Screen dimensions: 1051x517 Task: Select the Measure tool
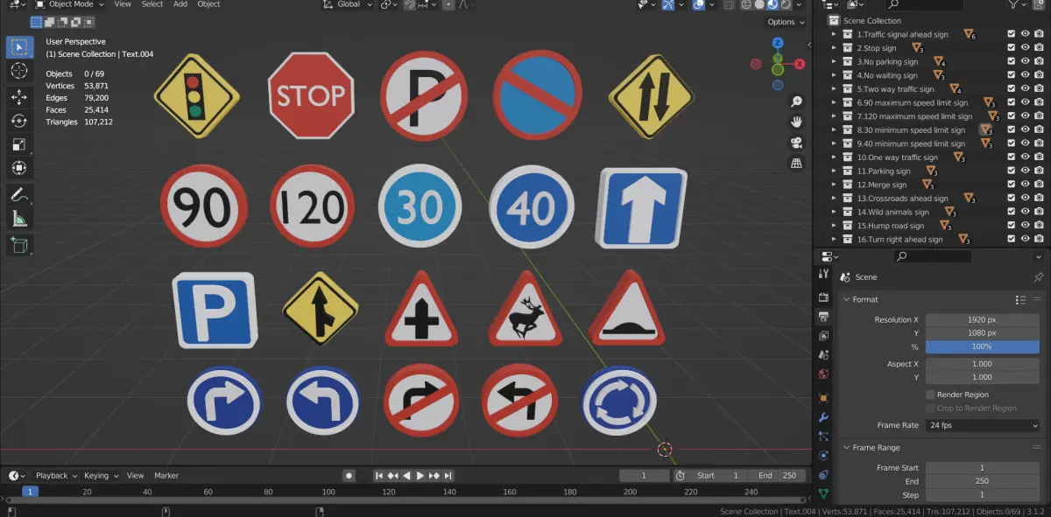pos(19,218)
